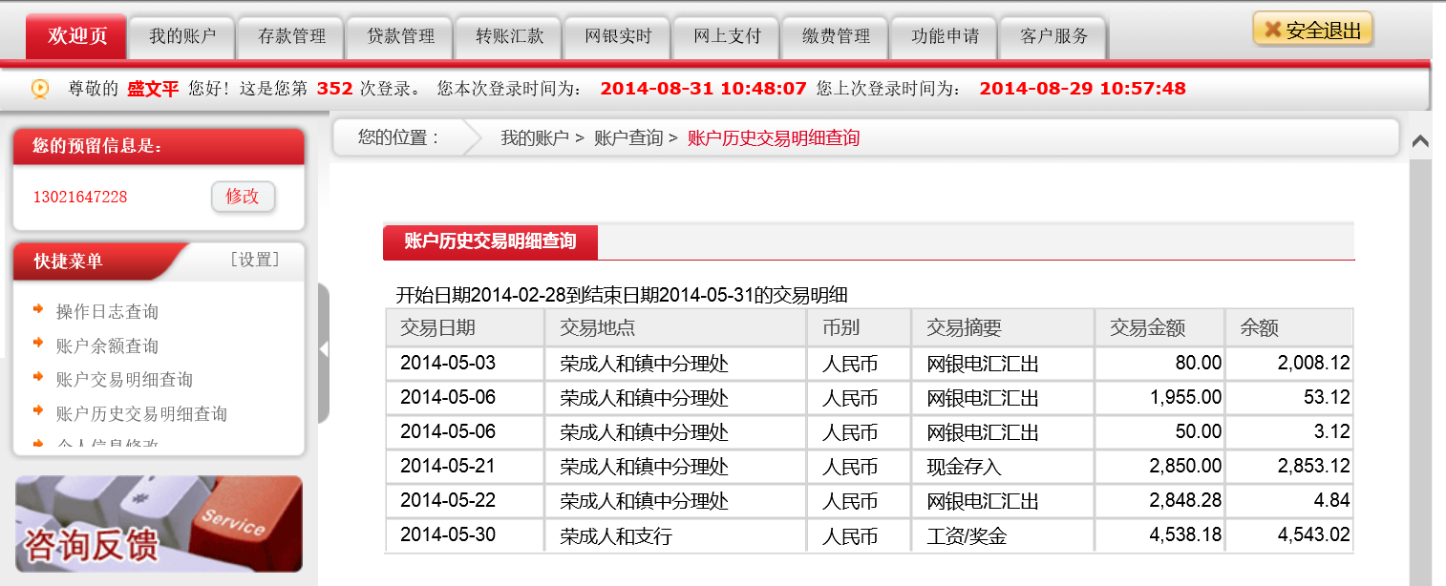Switch to 功能申请 tab
1446x586 pixels.
coord(945,36)
